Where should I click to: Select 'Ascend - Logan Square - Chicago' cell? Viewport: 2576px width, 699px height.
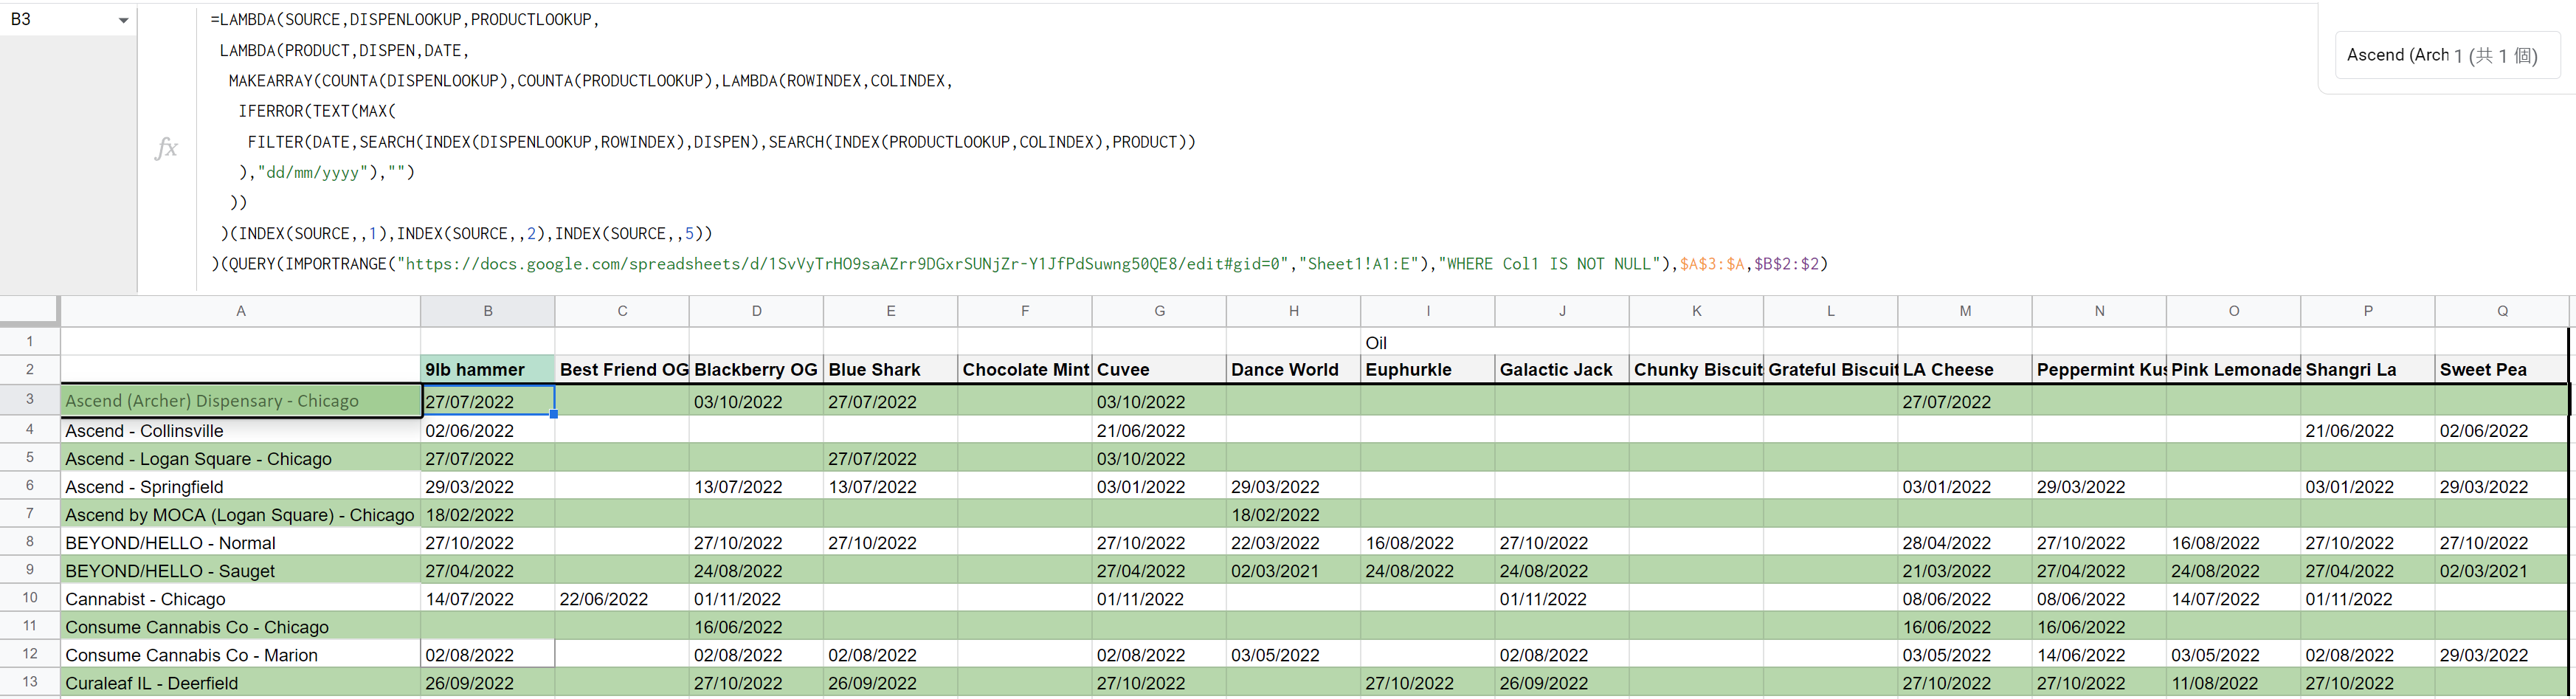(240, 458)
